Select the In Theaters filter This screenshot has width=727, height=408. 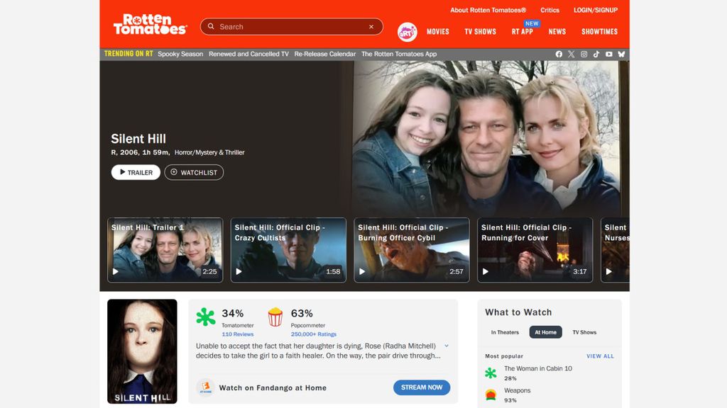[x=505, y=332]
